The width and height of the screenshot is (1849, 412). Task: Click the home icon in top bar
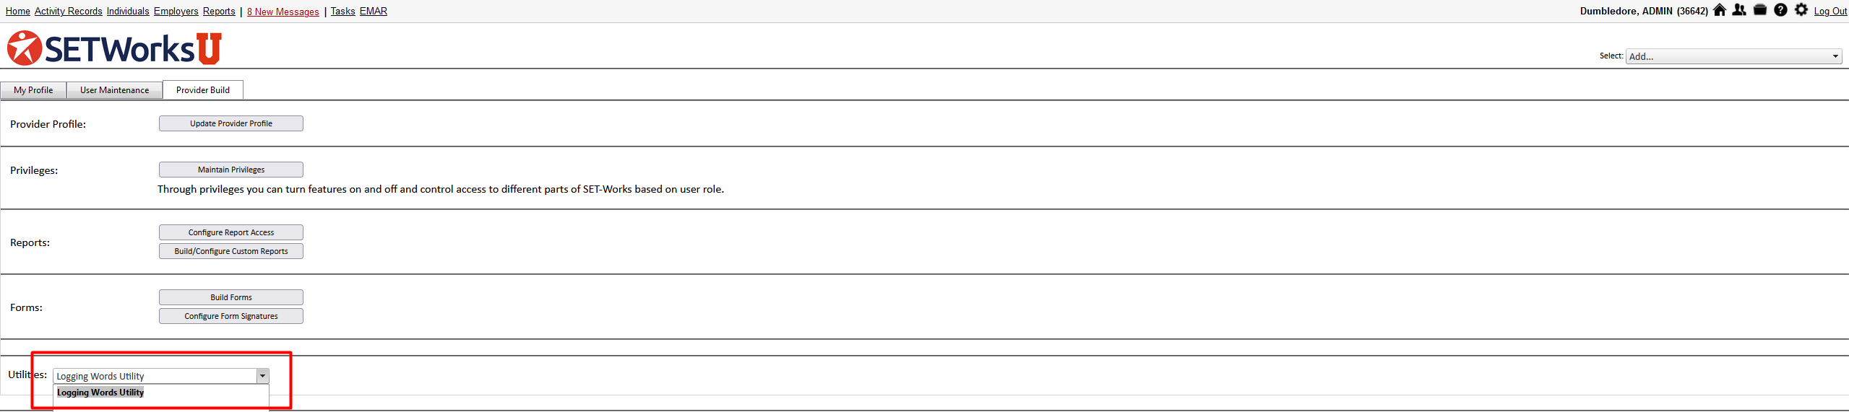coord(1720,10)
